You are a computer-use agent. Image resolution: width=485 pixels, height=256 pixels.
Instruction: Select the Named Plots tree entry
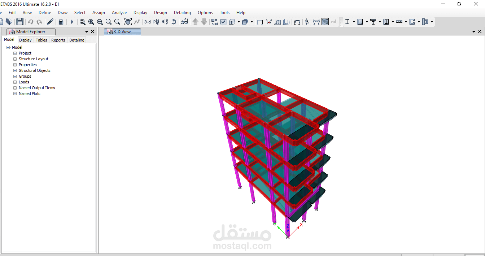[30, 94]
